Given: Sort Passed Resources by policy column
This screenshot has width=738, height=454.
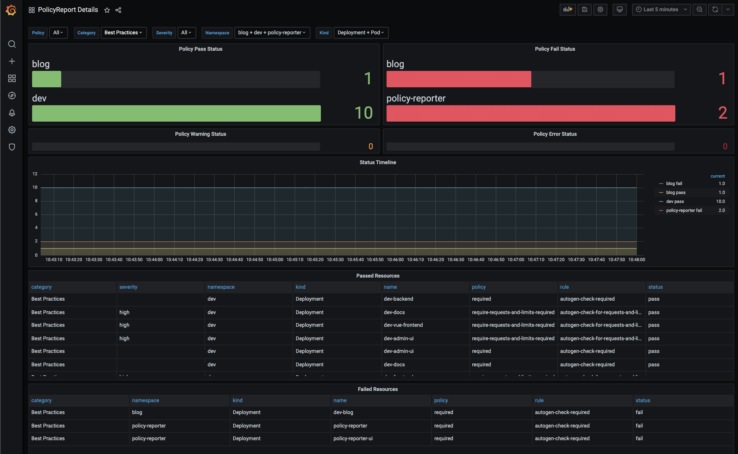Looking at the screenshot, I should click(479, 287).
